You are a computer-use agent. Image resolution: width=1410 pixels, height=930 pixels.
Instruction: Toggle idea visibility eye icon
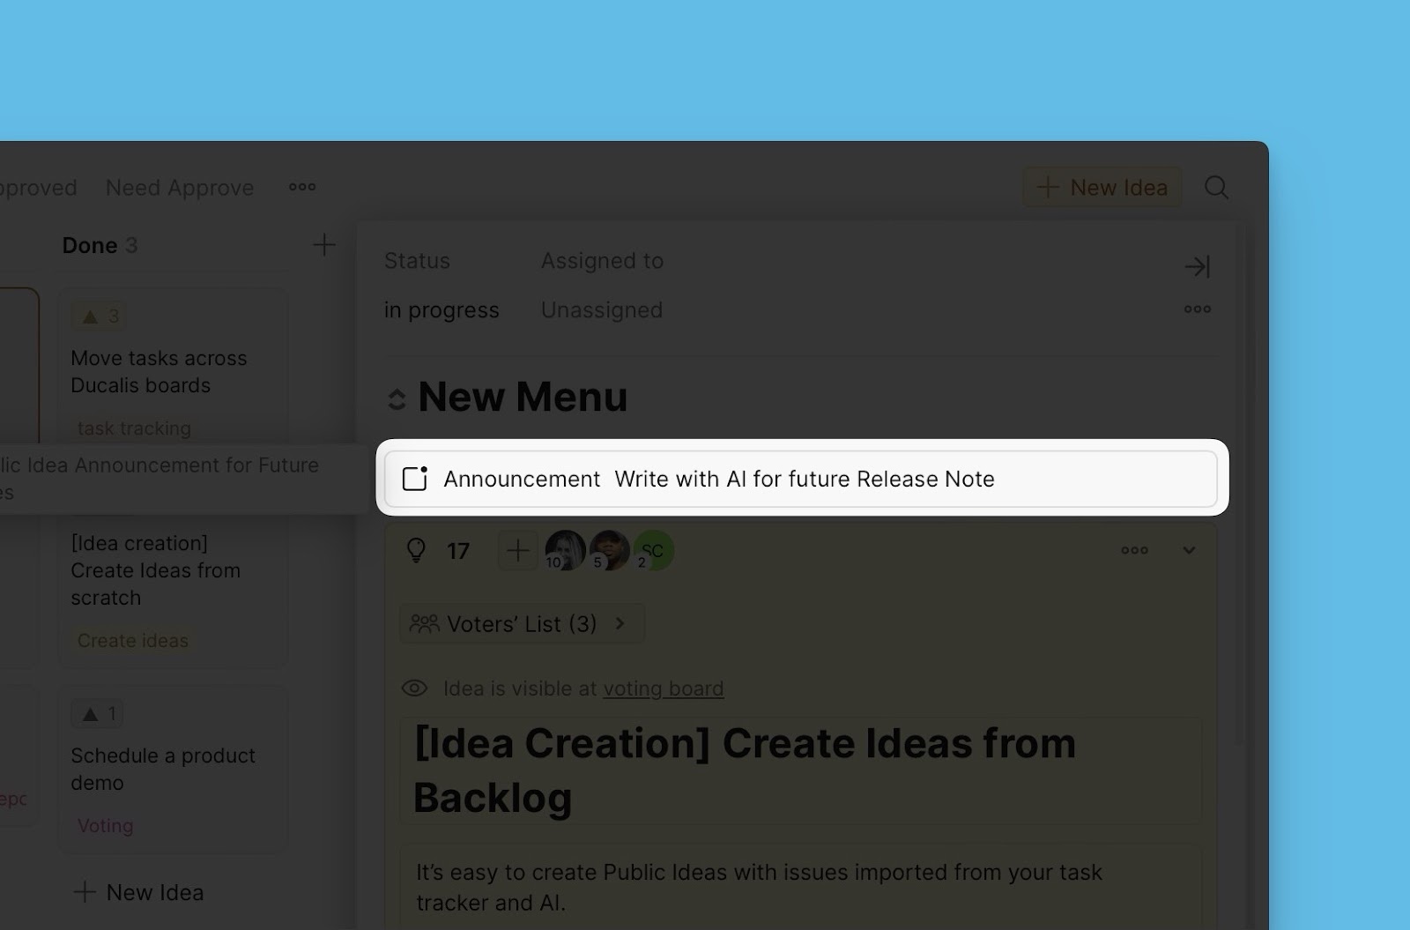click(414, 688)
